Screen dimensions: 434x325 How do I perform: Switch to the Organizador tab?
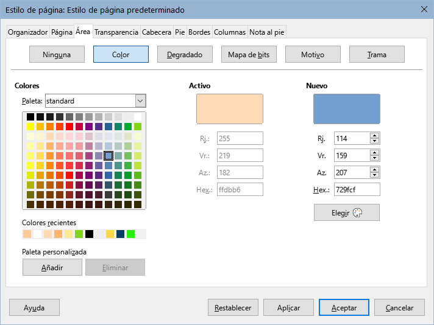27,32
